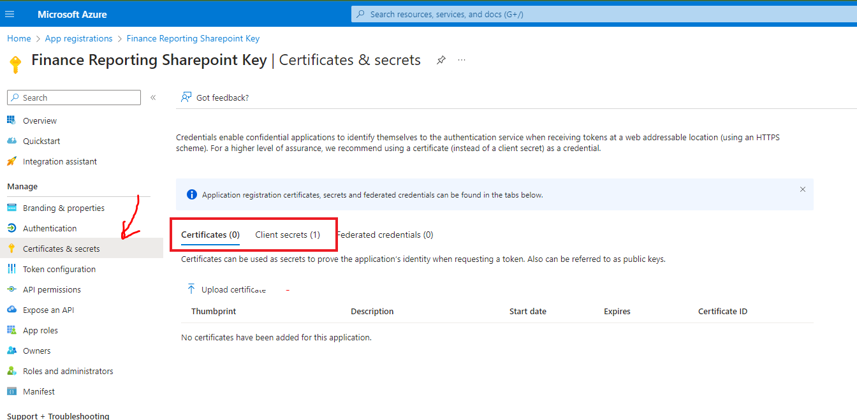
Task: Click the Manifest icon
Action: click(x=11, y=391)
